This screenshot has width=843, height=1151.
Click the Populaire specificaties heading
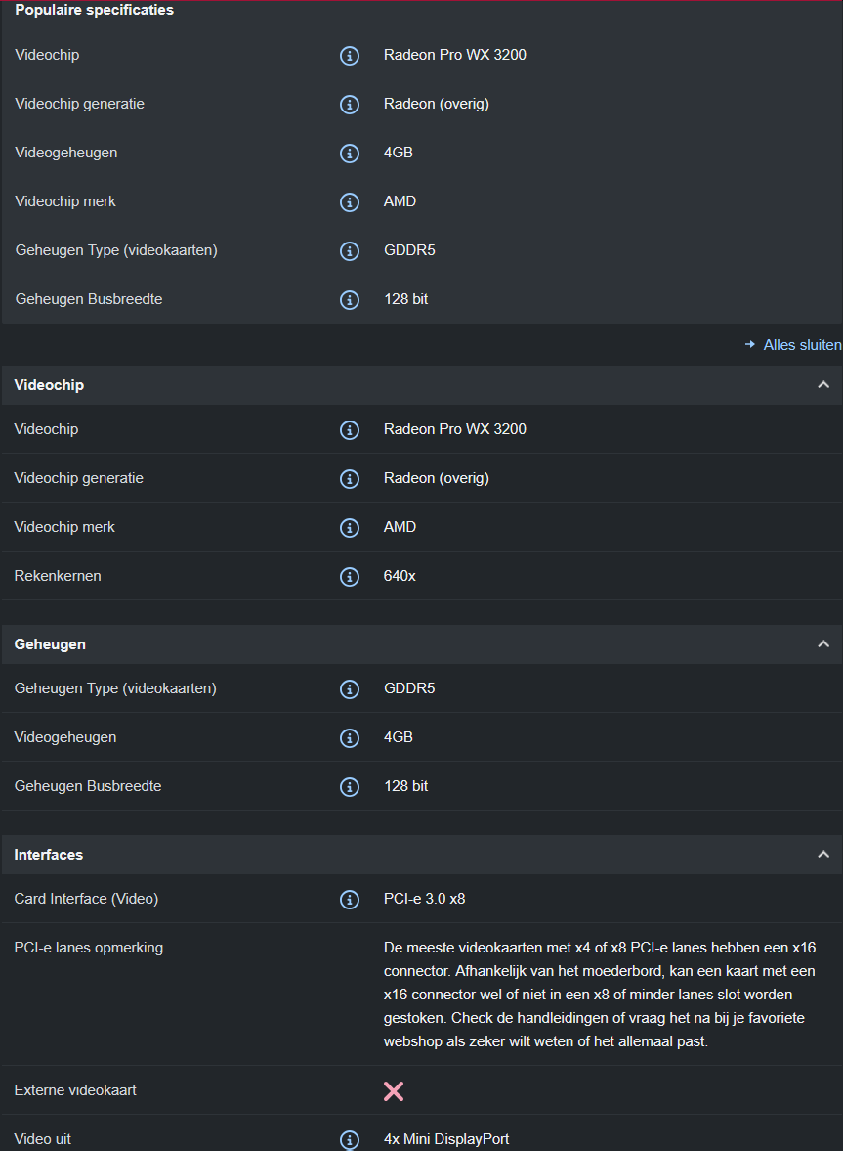[x=94, y=10]
